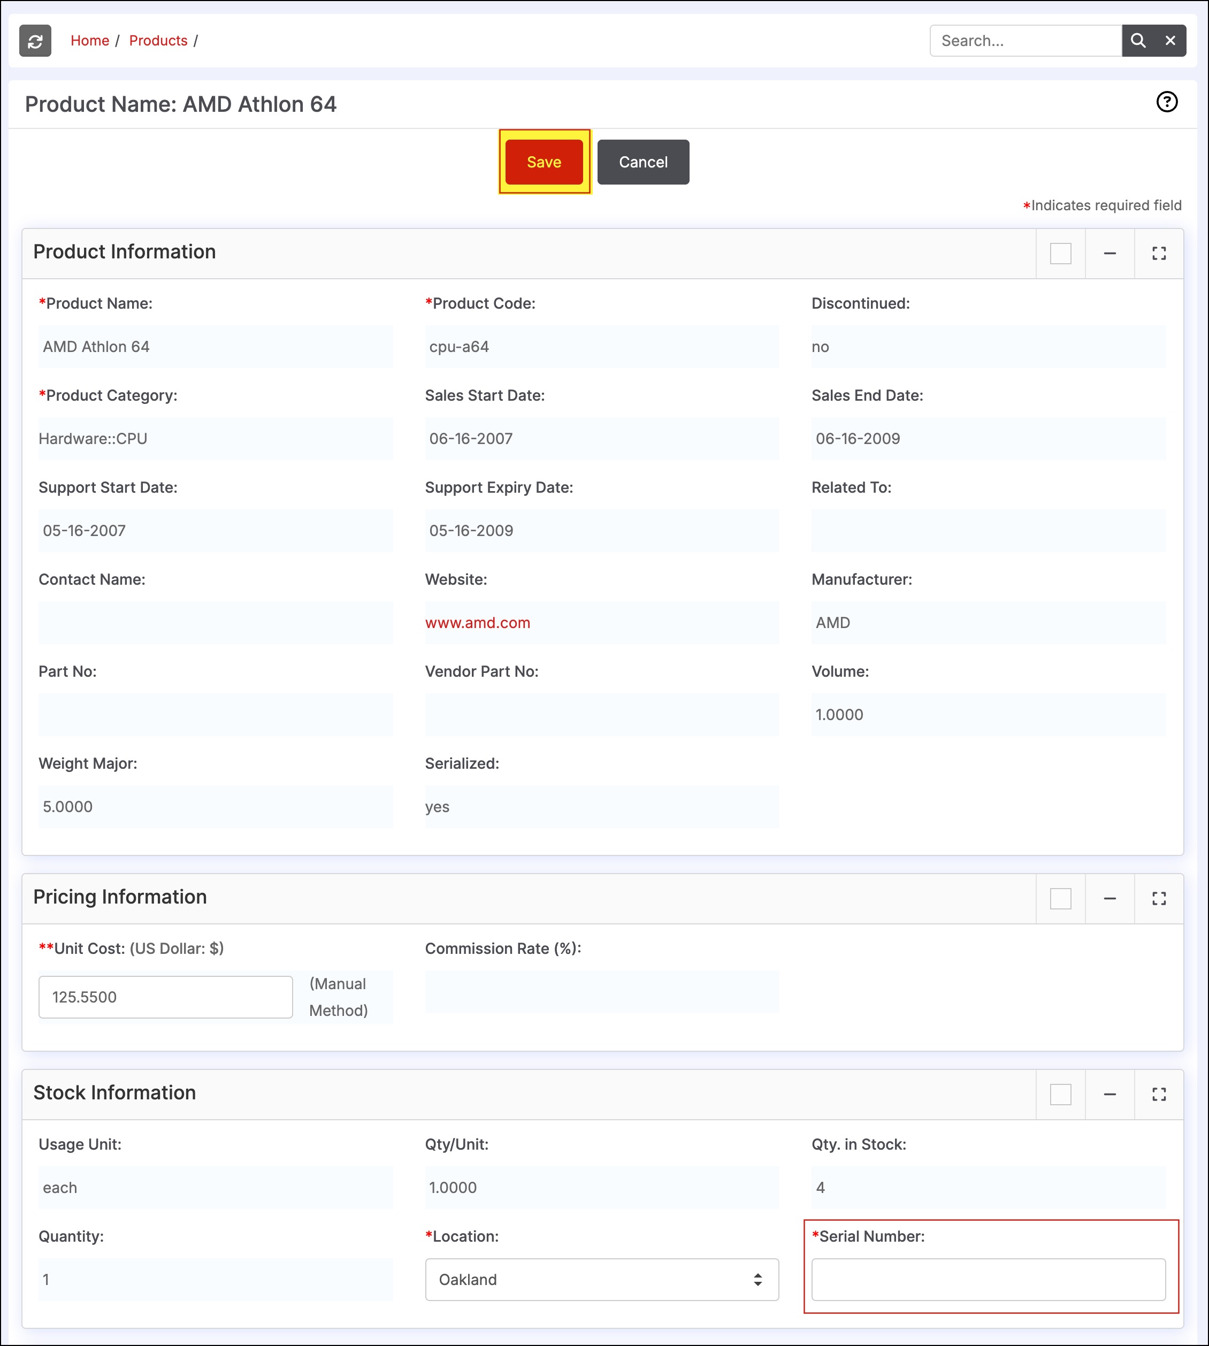Open the www.amd.com website link
1209x1346 pixels.
(x=478, y=623)
